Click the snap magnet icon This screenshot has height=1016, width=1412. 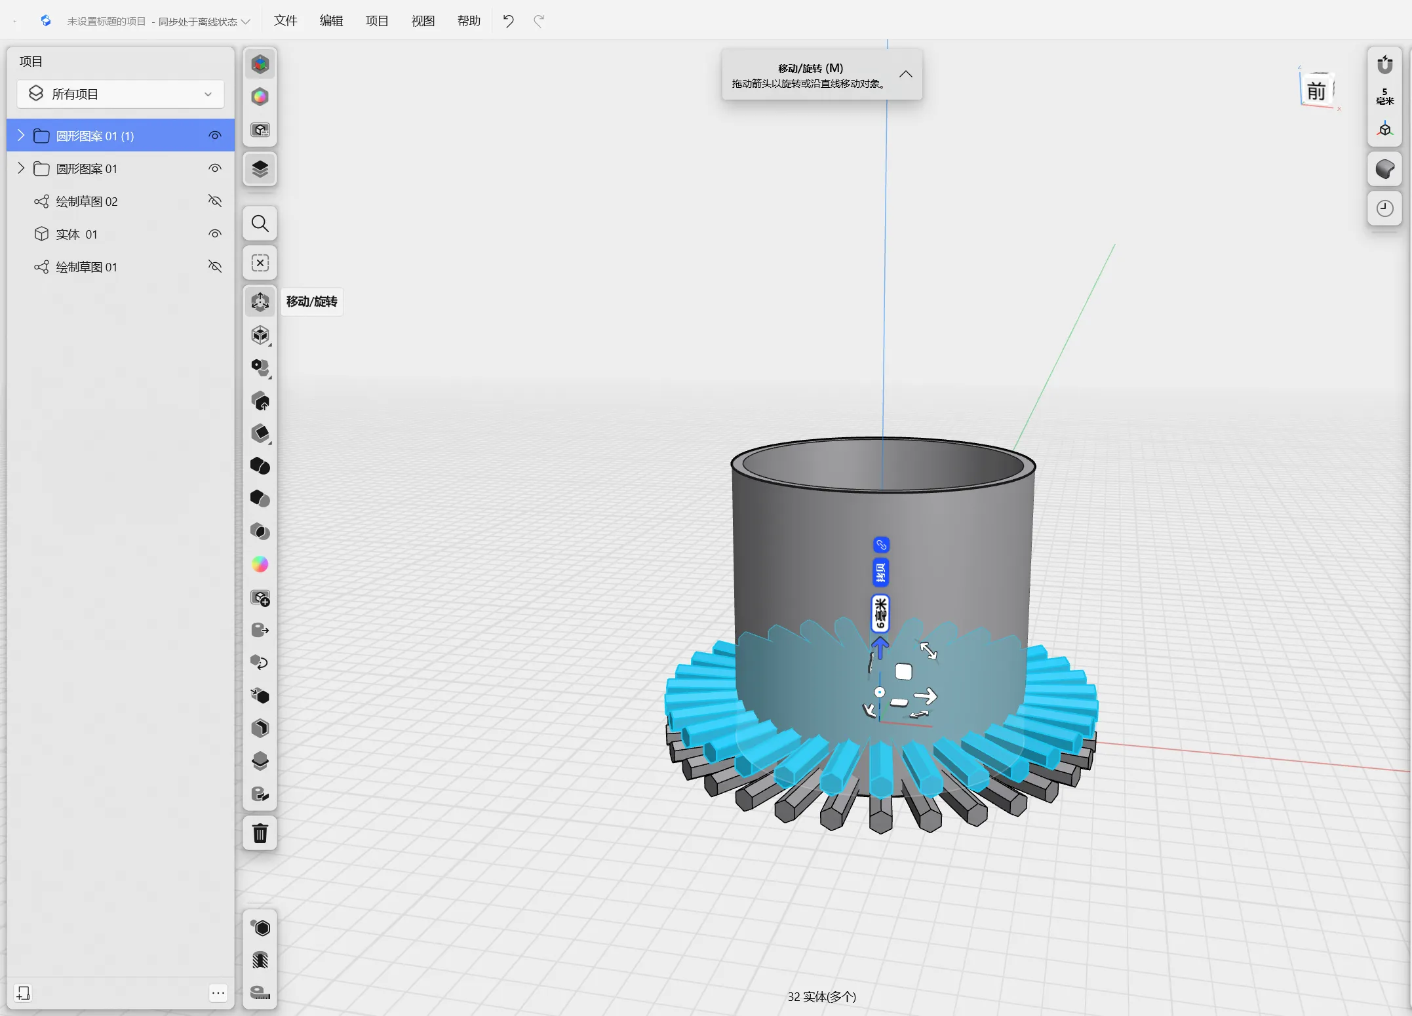(1384, 64)
